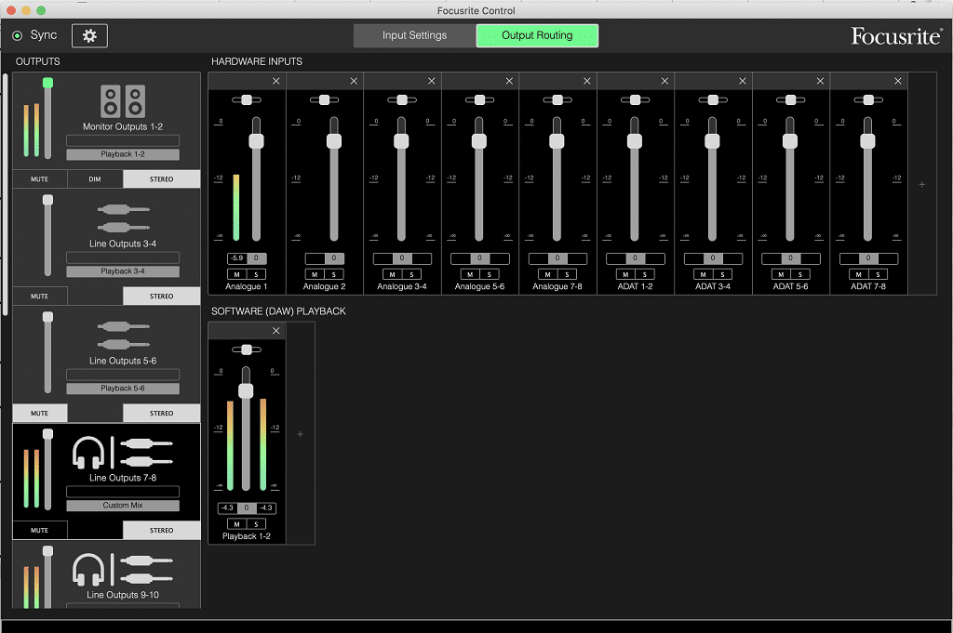Solo the Analogue 7-8 channel
This screenshot has width=953, height=633.
click(568, 274)
